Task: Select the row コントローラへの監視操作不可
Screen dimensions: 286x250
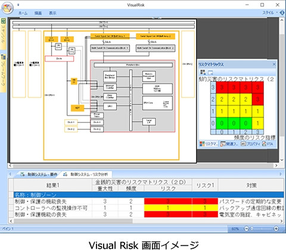Action: [148, 208]
